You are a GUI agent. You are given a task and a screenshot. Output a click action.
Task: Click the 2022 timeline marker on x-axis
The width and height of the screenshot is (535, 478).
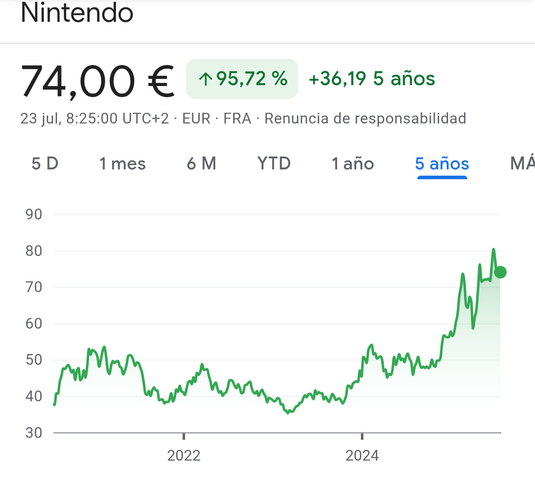184,455
